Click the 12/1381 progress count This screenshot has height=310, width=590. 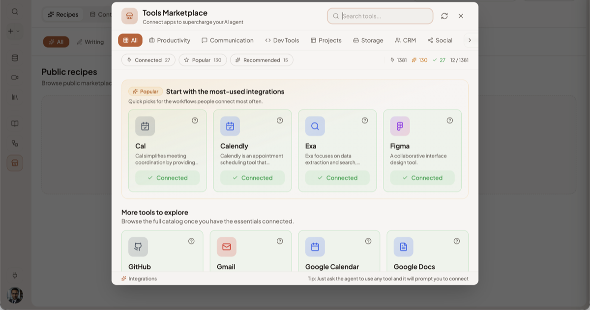pos(459,60)
